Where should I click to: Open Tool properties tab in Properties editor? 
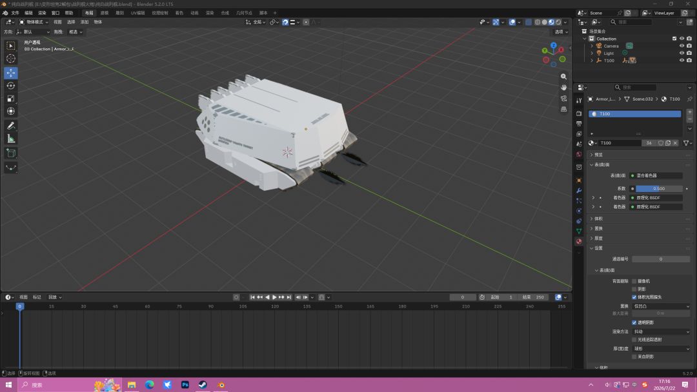click(x=579, y=101)
